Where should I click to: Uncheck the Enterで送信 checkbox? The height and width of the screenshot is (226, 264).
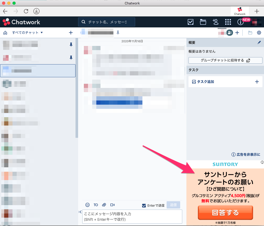pyautogui.click(x=144, y=205)
